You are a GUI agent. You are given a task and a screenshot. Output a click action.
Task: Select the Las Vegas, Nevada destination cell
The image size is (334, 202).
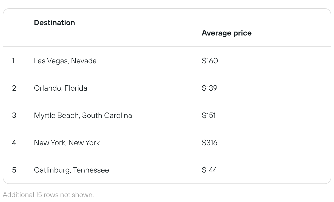65,61
